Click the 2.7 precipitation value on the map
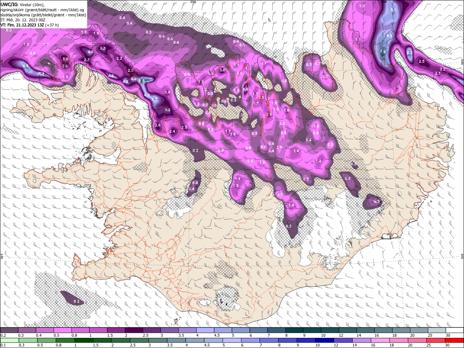Viewport: 464px width, 348px height. pos(87,60)
